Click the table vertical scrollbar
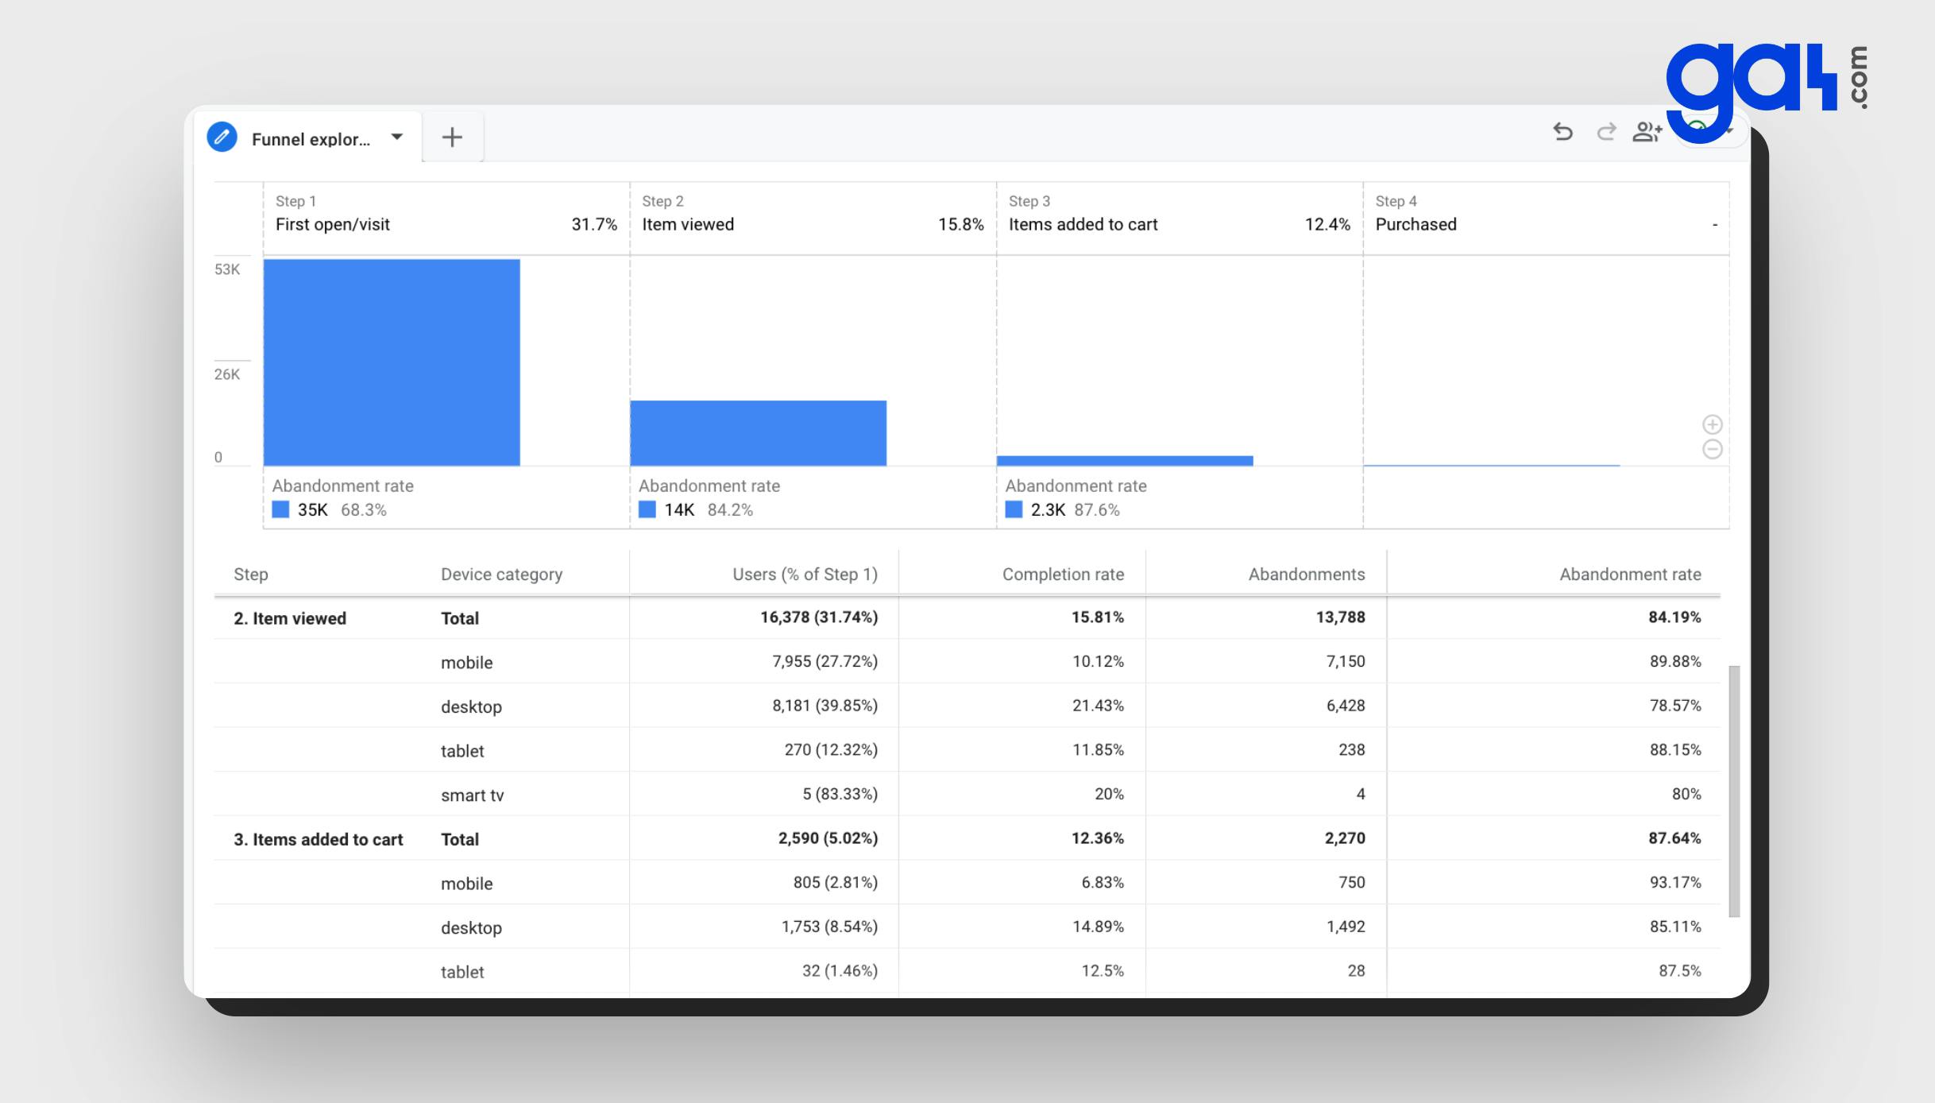This screenshot has width=1935, height=1103. click(1734, 791)
